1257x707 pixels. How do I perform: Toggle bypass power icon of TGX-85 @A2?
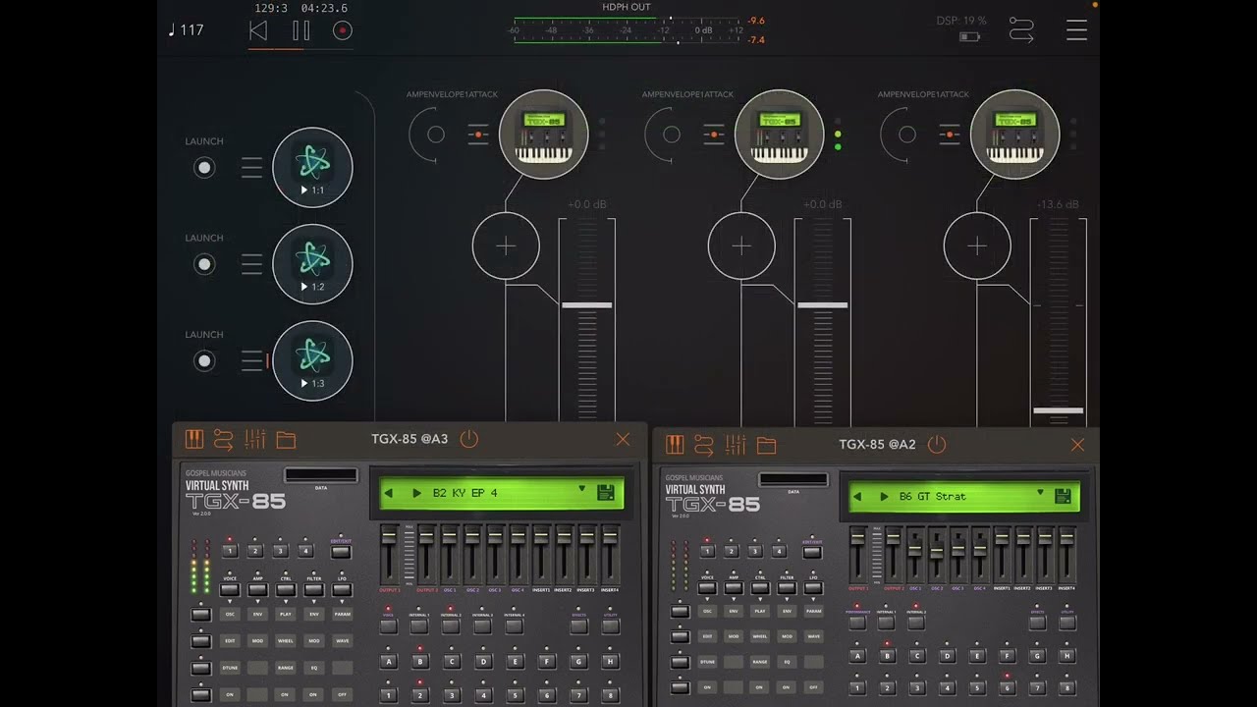point(937,445)
